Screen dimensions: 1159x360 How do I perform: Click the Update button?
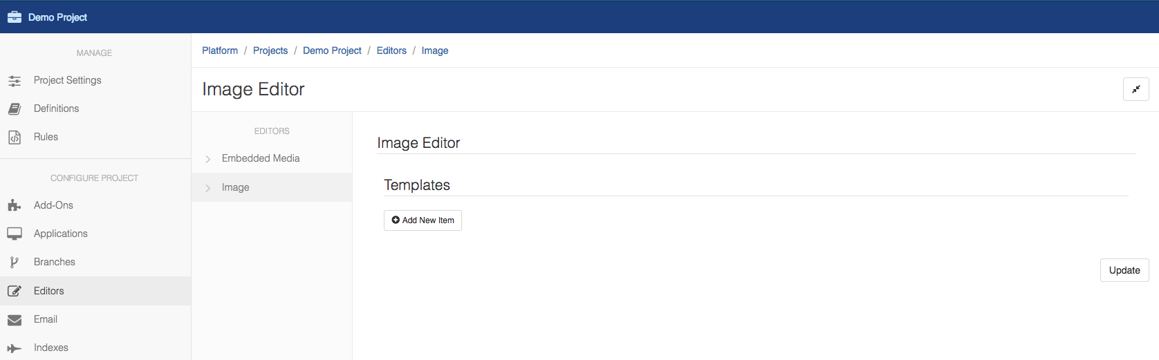point(1124,270)
